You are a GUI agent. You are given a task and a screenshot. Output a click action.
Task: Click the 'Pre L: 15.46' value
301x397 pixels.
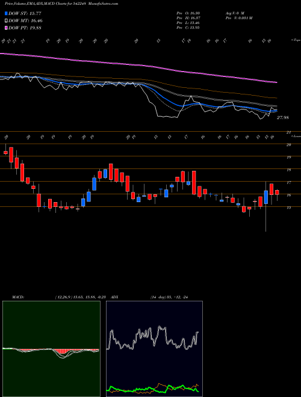[188, 23]
